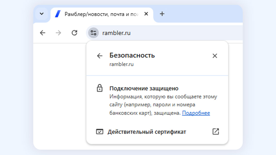
Task: Open the tab search dropdown chevron
Action: [x=42, y=14]
